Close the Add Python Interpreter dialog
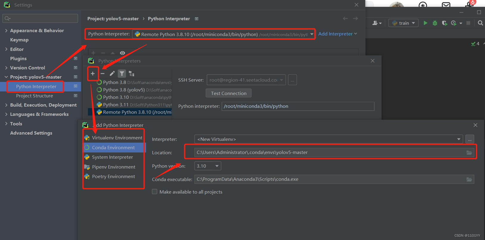The width and height of the screenshot is (485, 240). coord(475,125)
